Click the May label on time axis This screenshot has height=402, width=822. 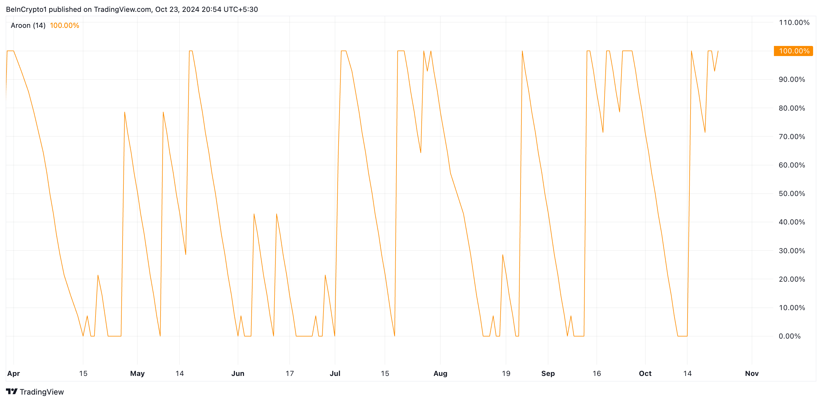click(137, 373)
